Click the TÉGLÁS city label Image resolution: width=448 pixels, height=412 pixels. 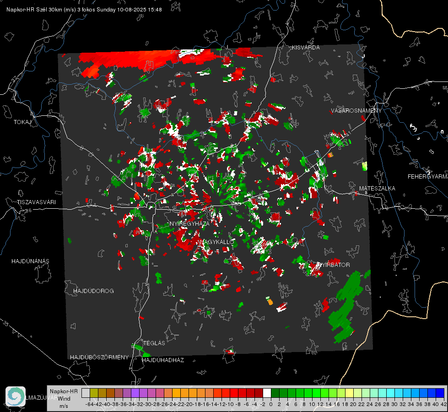(154, 343)
